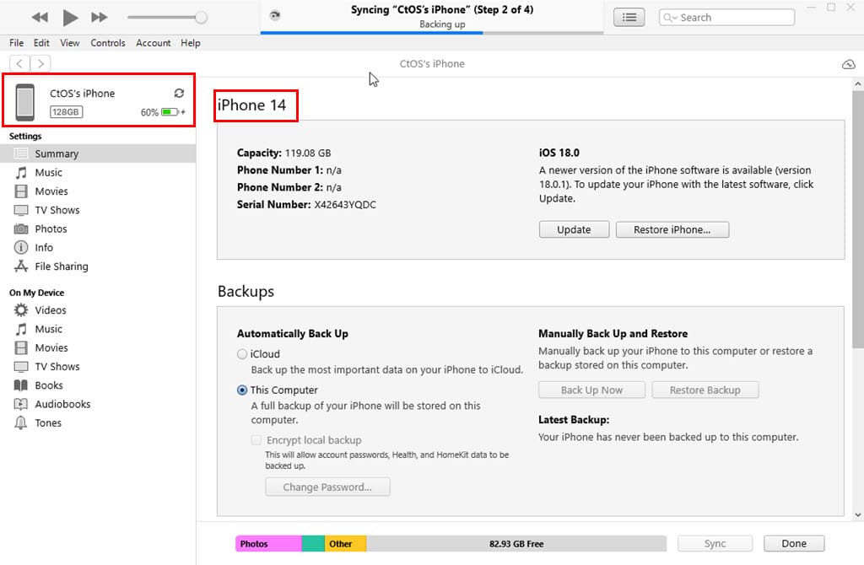Click the scroll down arrow
Image resolution: width=864 pixels, height=565 pixels.
857,515
